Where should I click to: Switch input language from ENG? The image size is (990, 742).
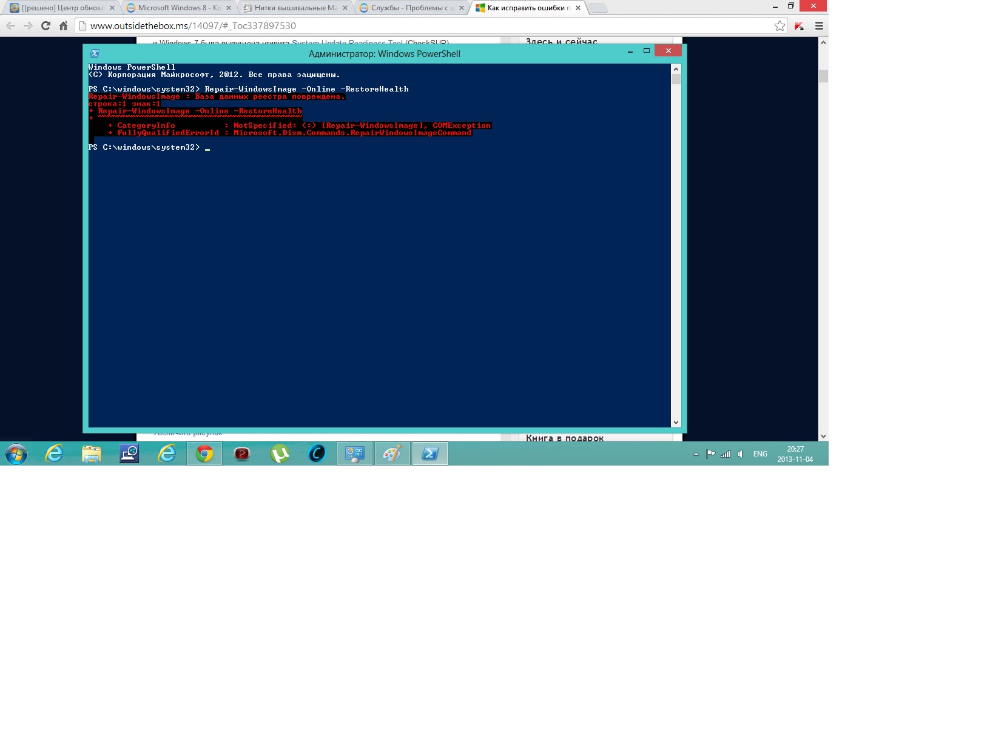[x=760, y=454]
